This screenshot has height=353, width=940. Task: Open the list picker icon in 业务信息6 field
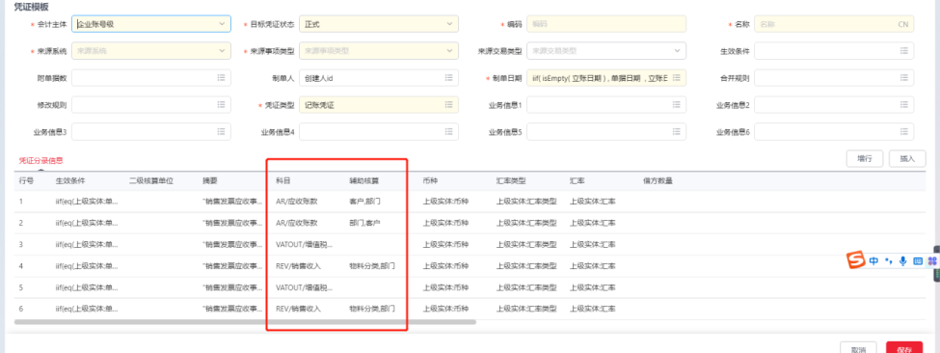[904, 132]
